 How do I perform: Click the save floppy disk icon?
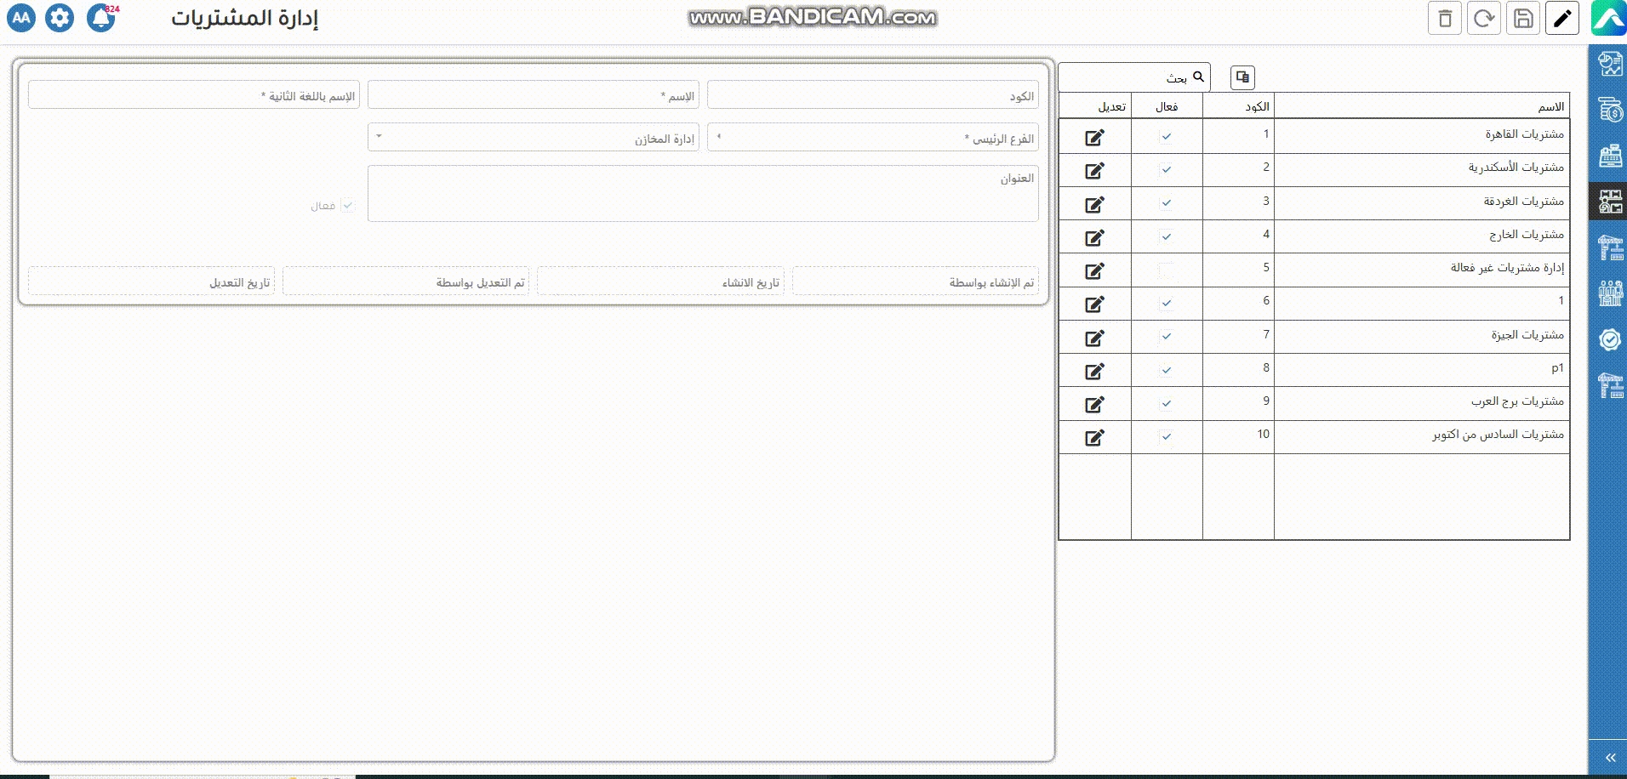coord(1523,18)
